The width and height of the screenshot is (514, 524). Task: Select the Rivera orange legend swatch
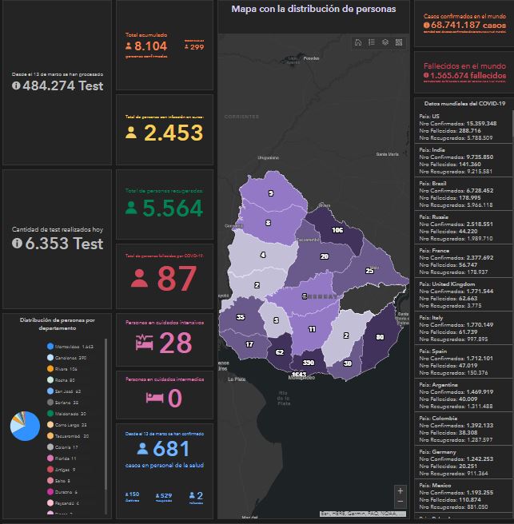click(x=50, y=369)
